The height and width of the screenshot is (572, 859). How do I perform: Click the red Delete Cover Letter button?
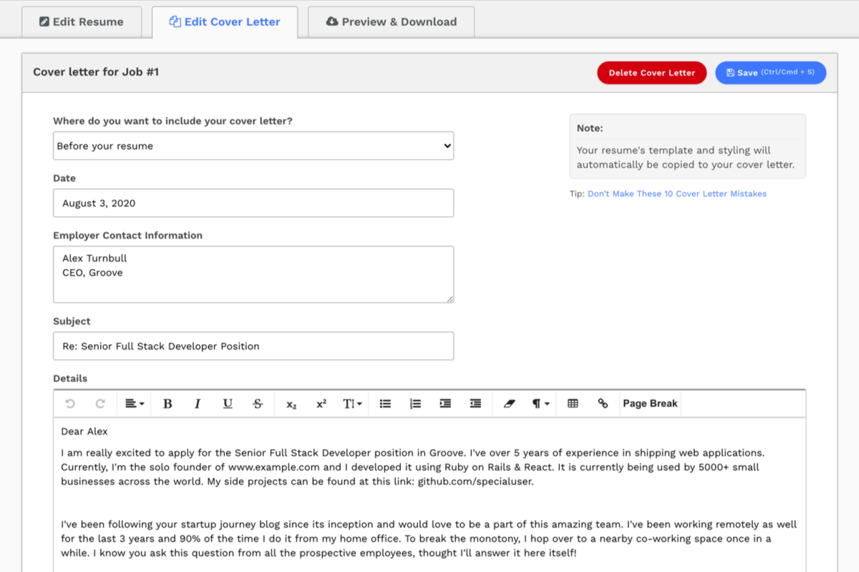coord(651,73)
